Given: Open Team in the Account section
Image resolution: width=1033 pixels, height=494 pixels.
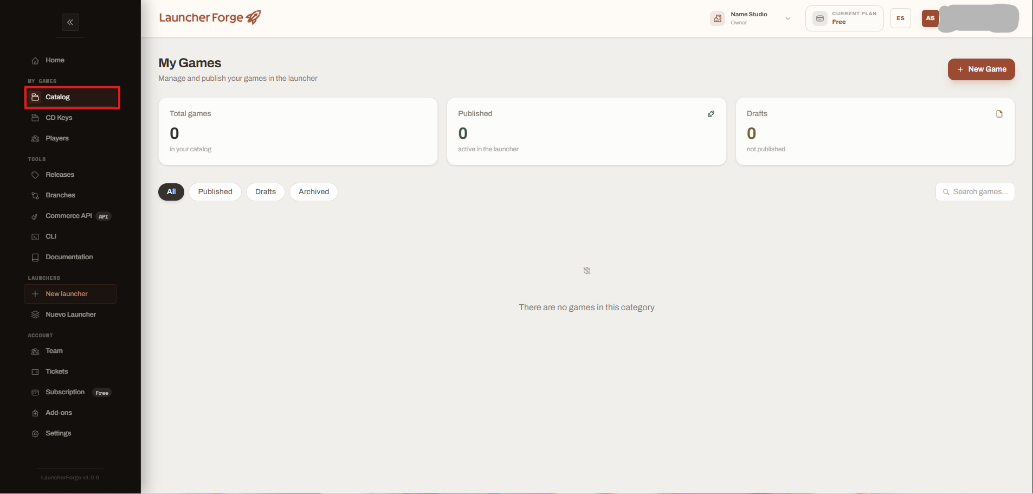Looking at the screenshot, I should [70, 351].
